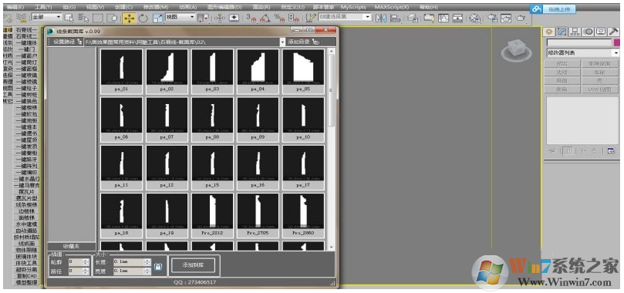The image size is (624, 293).
Task: Click the magenta object color swatch
Action: click(x=617, y=42)
